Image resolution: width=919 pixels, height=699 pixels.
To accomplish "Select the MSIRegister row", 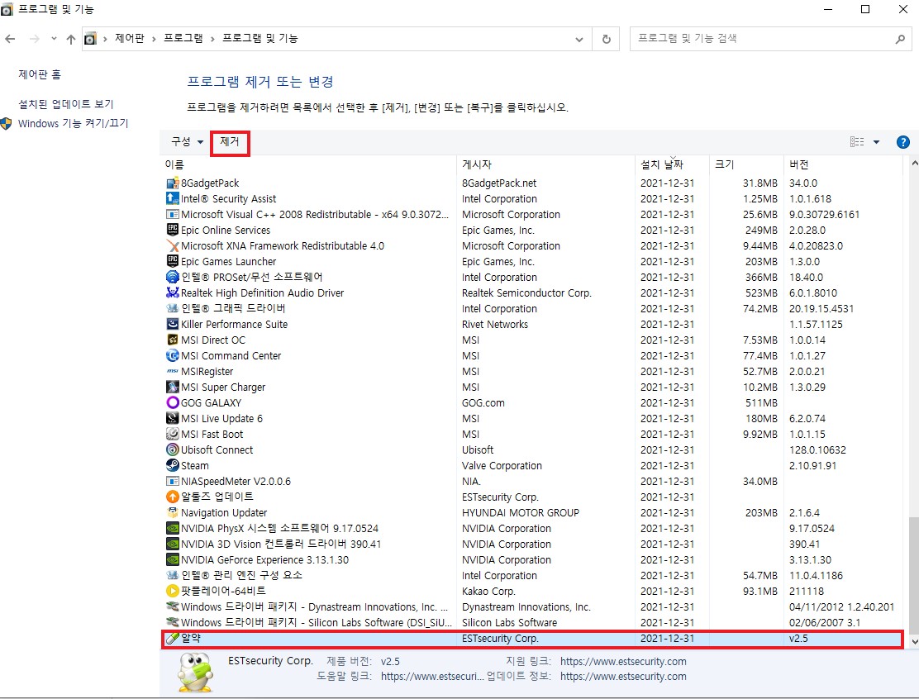I will [531, 372].
